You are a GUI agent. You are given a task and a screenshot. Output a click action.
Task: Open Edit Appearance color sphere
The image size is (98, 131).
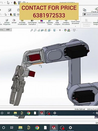point(65,30)
